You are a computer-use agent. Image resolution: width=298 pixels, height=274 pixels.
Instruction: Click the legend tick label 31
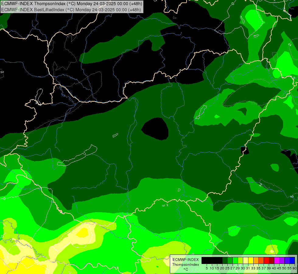pos(248,268)
